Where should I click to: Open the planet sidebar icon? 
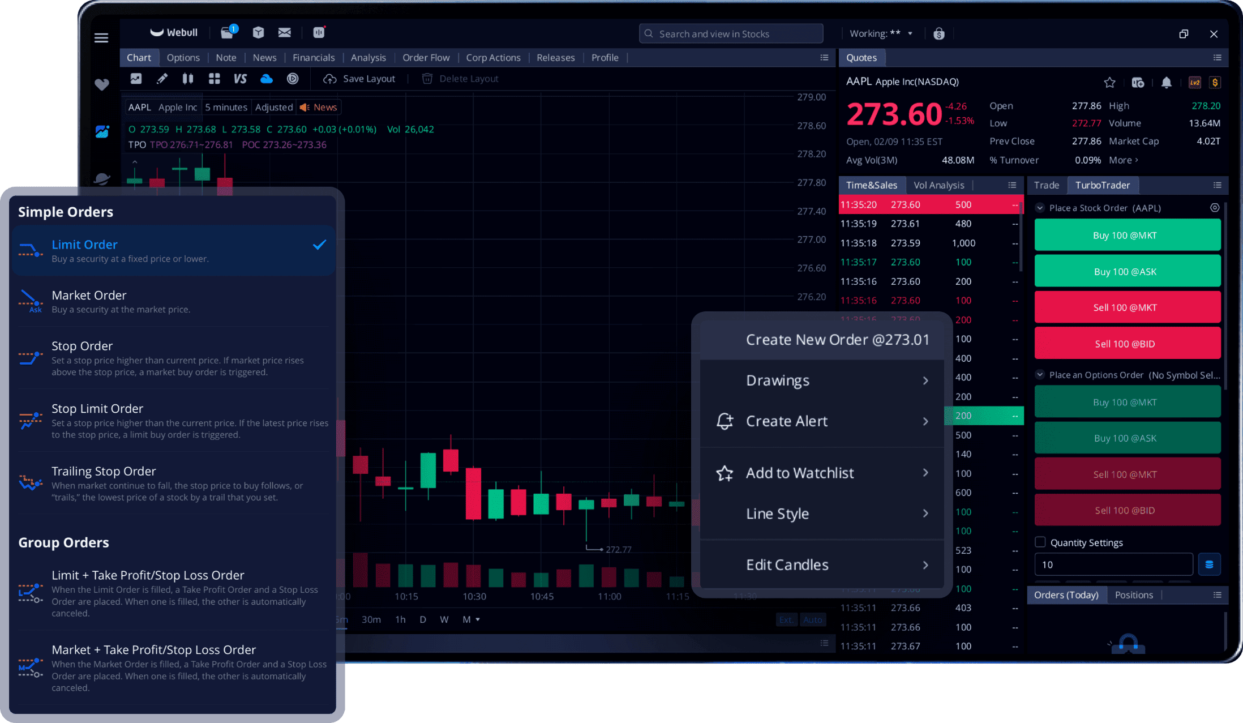(102, 179)
